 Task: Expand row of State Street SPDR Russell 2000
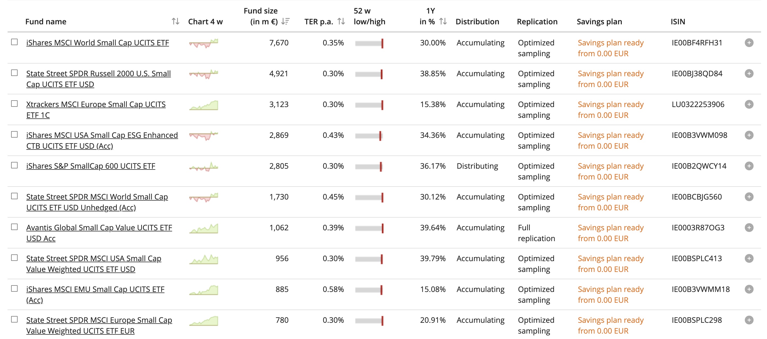(x=749, y=73)
